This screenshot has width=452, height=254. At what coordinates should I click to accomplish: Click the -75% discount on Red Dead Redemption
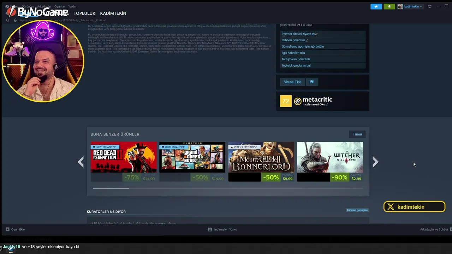pos(131,177)
